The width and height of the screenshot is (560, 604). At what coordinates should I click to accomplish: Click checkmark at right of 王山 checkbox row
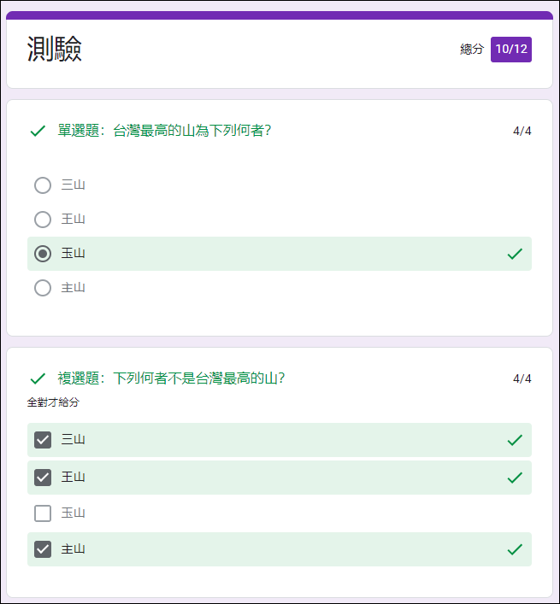point(515,478)
